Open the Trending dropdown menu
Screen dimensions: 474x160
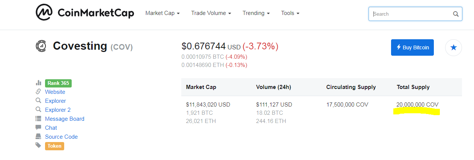pyautogui.click(x=256, y=13)
